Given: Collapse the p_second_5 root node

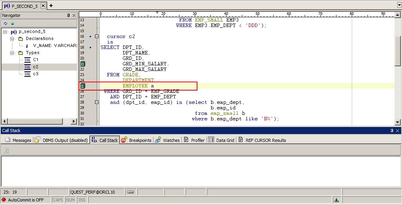Looking at the screenshot, I should (x=5, y=32).
